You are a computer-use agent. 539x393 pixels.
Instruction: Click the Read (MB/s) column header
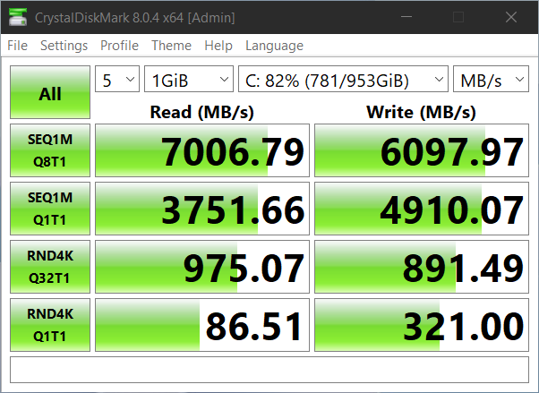(x=202, y=112)
